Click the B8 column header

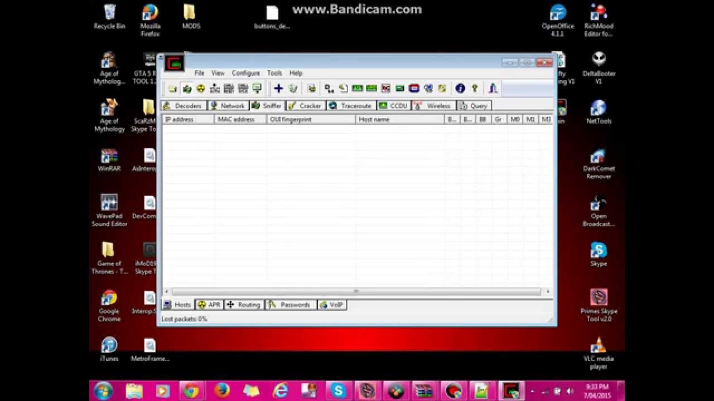[x=483, y=119]
